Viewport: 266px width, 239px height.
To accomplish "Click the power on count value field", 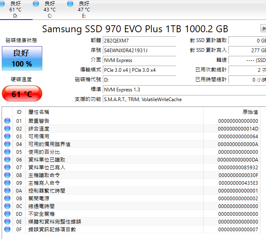I will click(247, 70).
